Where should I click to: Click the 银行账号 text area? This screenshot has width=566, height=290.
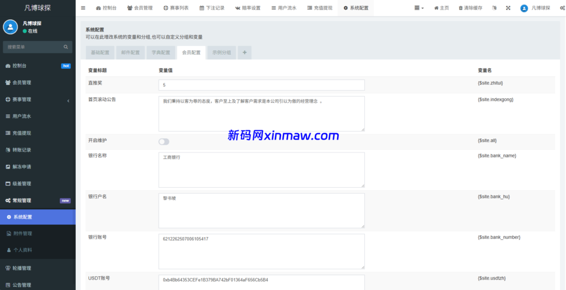click(x=261, y=251)
